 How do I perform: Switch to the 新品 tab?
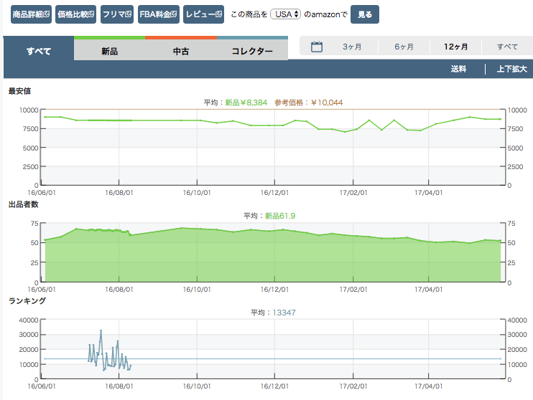tap(109, 51)
